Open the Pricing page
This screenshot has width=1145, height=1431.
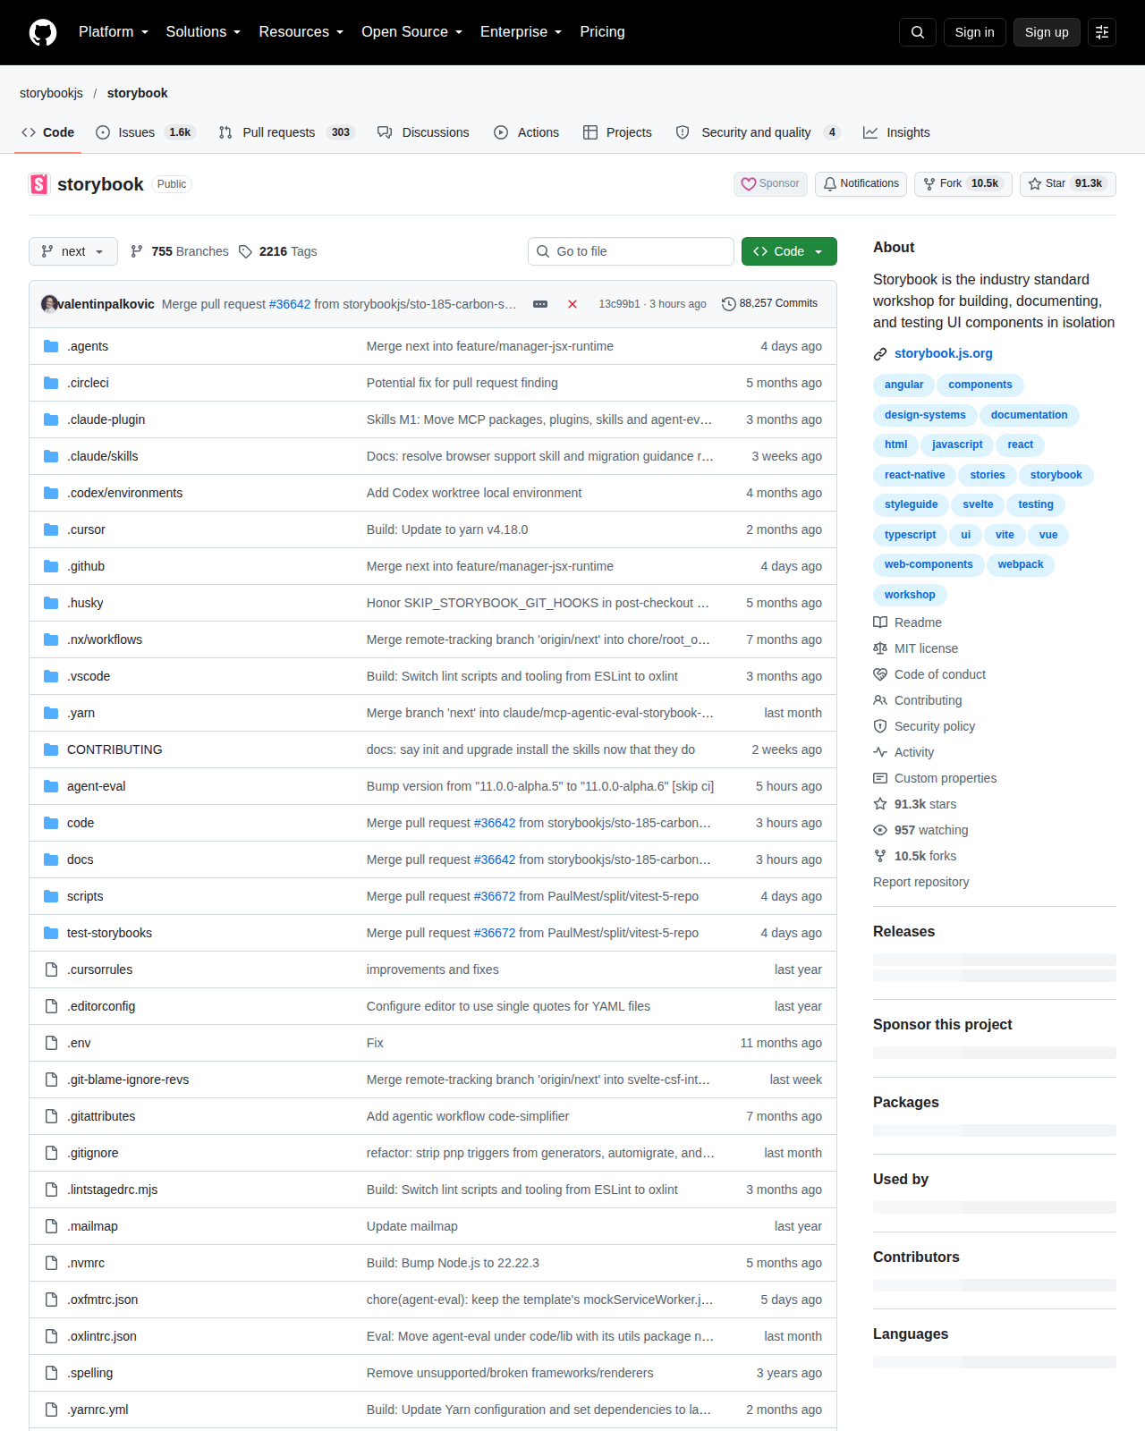point(602,32)
